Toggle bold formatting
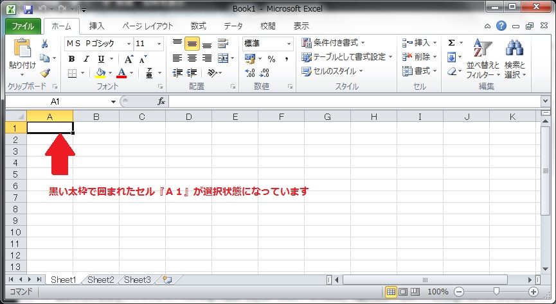 point(71,59)
